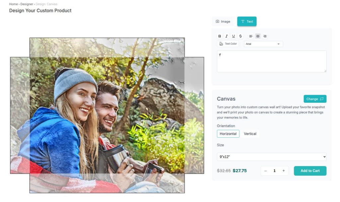Enable strikethrough on text
This screenshot has width=340, height=202.
coord(240,36)
